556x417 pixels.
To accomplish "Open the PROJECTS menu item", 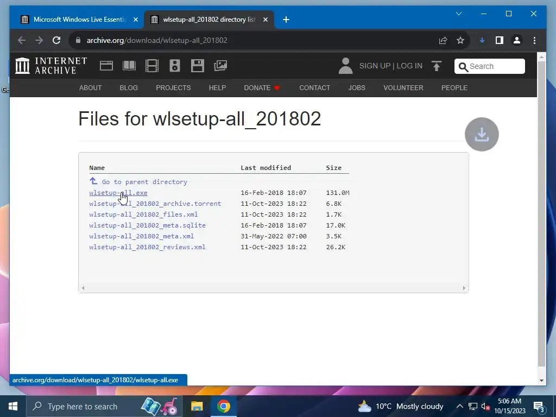I will (173, 87).
